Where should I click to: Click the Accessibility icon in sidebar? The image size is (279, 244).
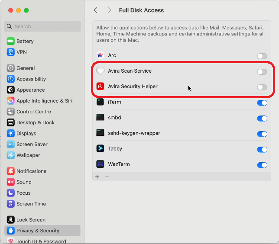point(11,79)
